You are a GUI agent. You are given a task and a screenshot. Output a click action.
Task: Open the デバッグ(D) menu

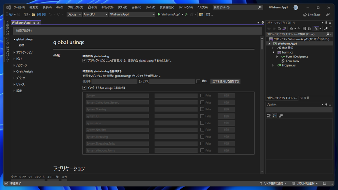tap(107, 8)
